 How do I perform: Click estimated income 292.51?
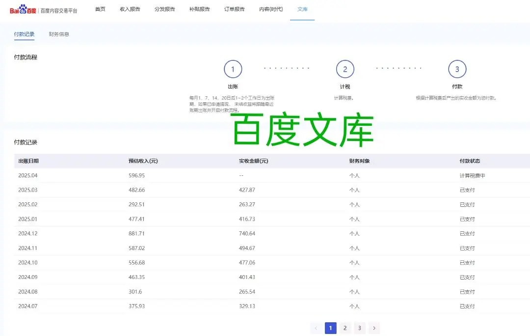coord(136,205)
